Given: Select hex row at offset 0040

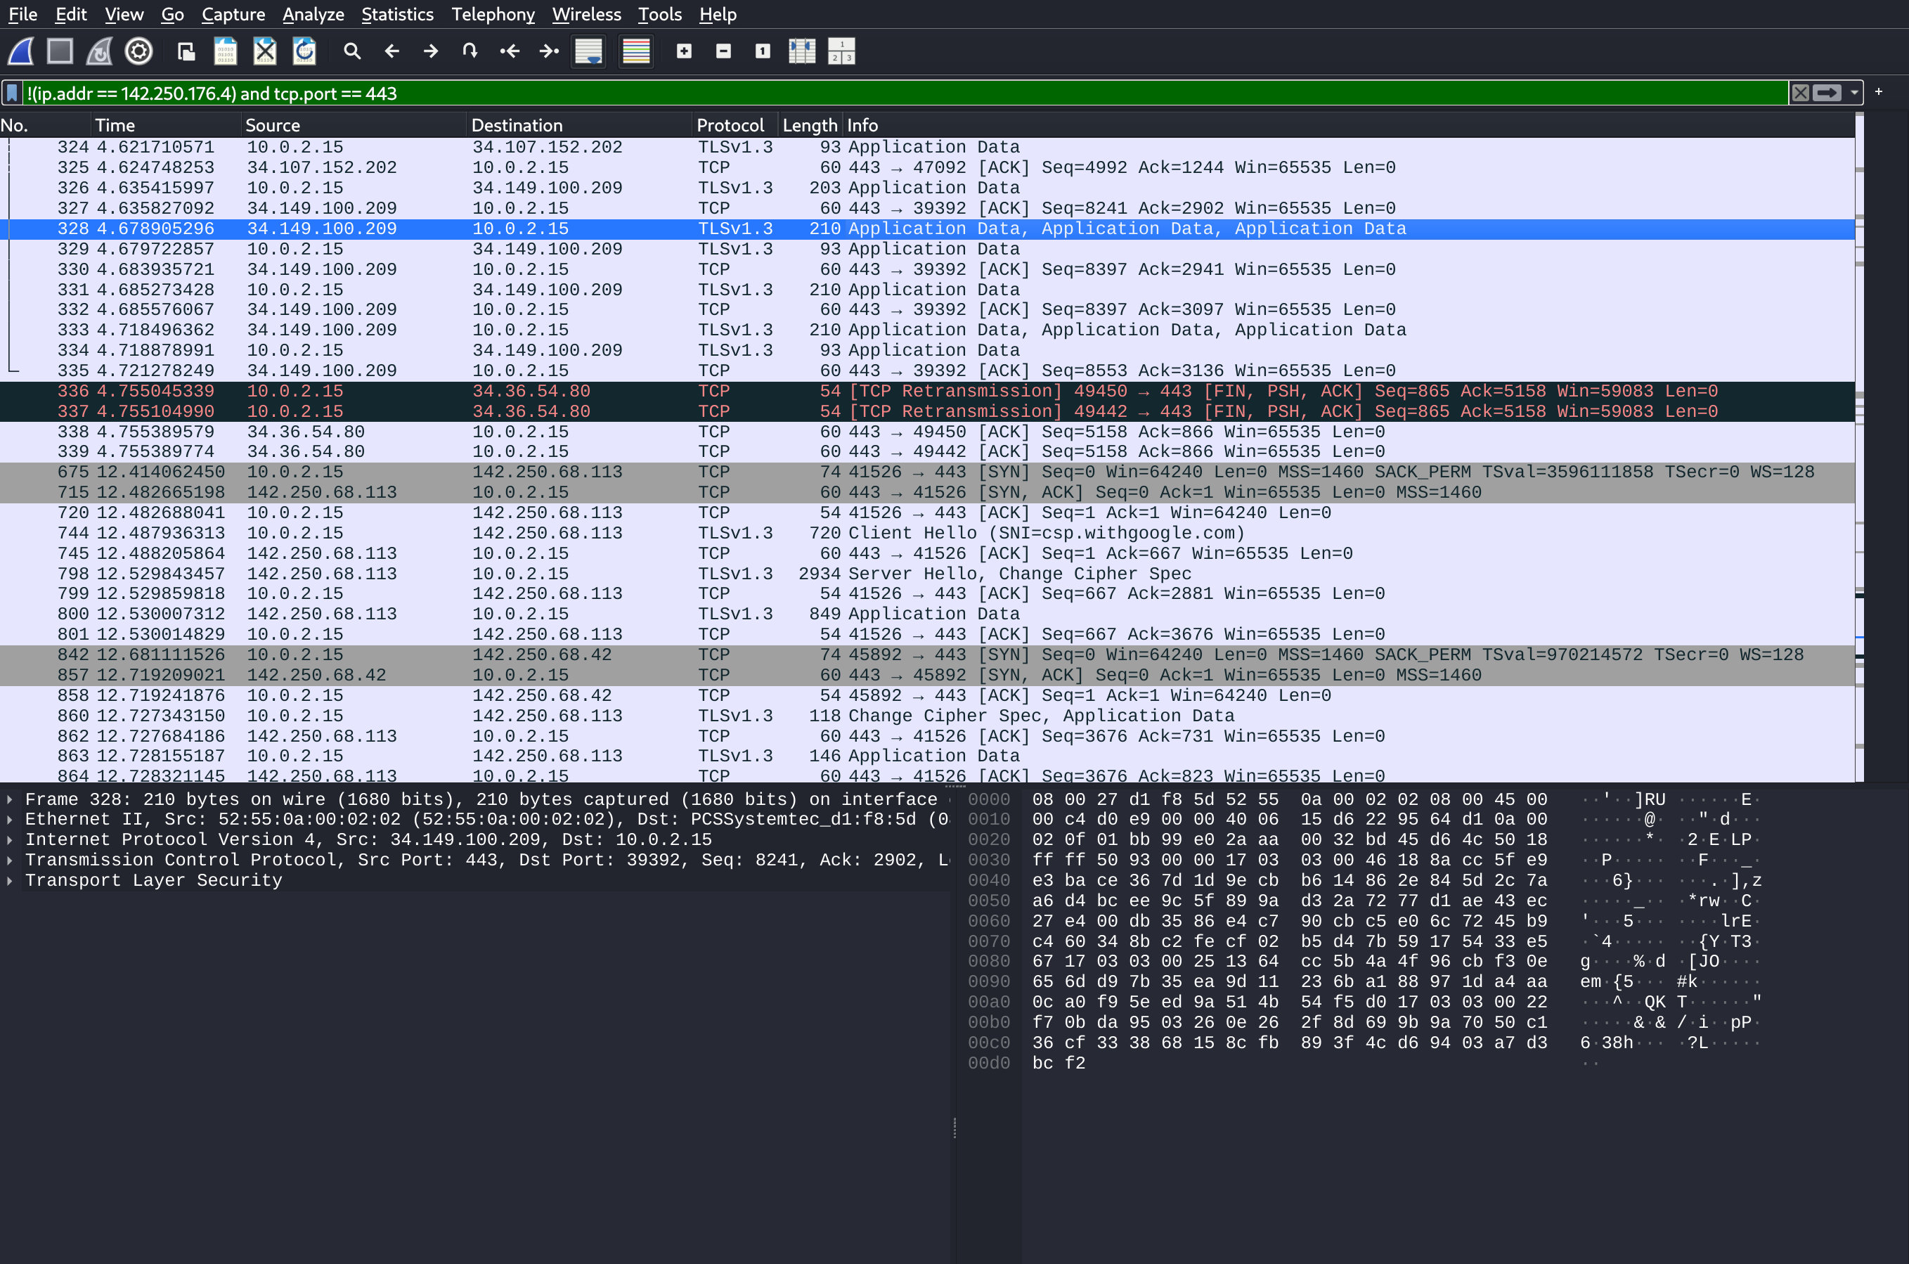Looking at the screenshot, I should click(1365, 881).
